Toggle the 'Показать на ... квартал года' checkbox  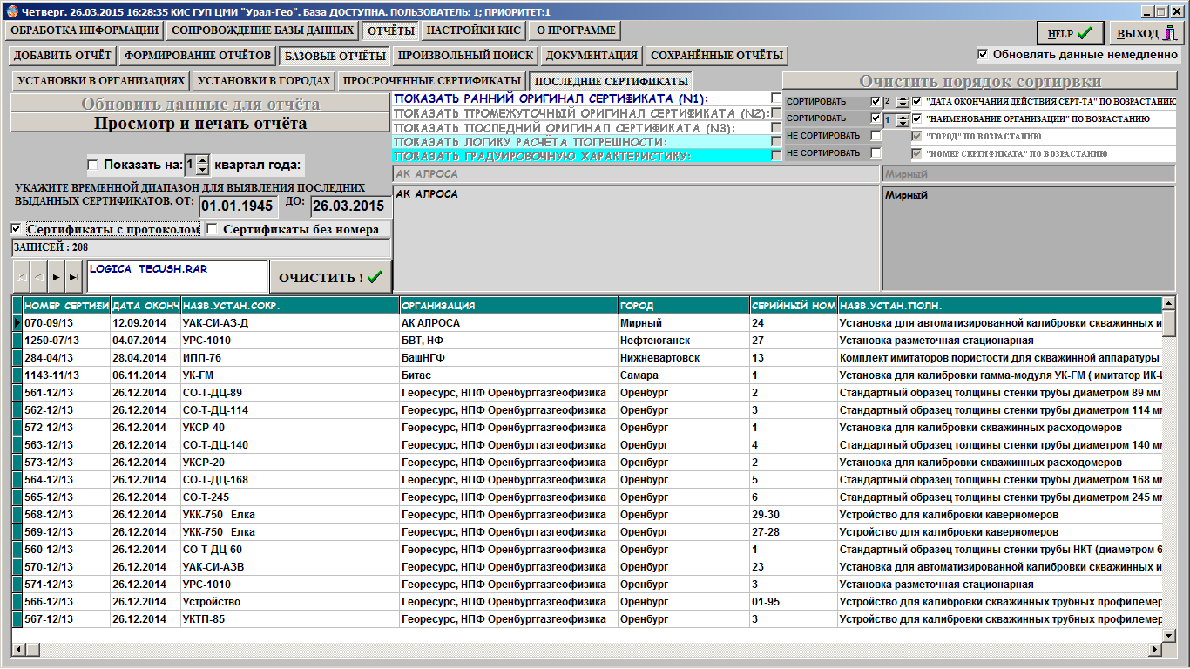[93, 165]
